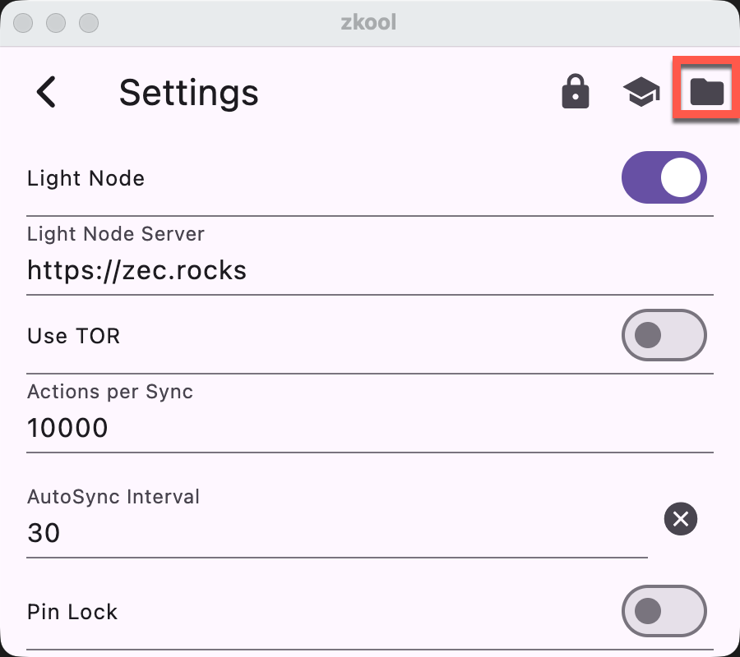The height and width of the screenshot is (657, 740).
Task: Turn on the Pin Lock switch
Action: pyautogui.click(x=664, y=610)
